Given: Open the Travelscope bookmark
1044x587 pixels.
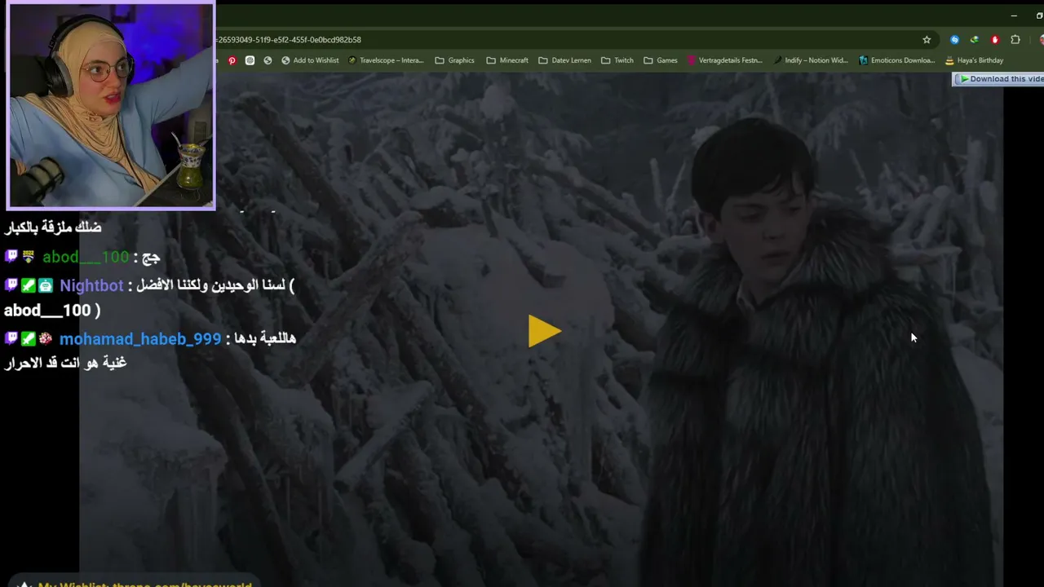Looking at the screenshot, I should pyautogui.click(x=386, y=60).
